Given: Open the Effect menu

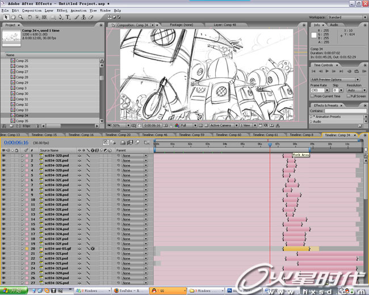Looking at the screenshot, I should (x=62, y=11).
